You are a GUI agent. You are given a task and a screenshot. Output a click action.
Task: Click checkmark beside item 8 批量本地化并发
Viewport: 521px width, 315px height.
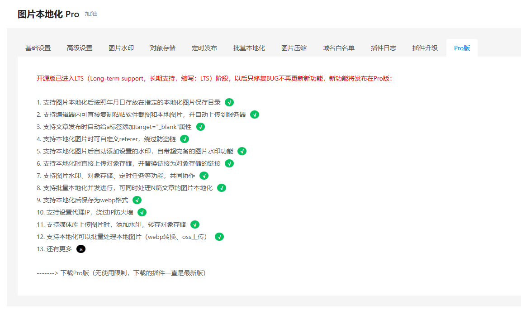click(x=221, y=188)
